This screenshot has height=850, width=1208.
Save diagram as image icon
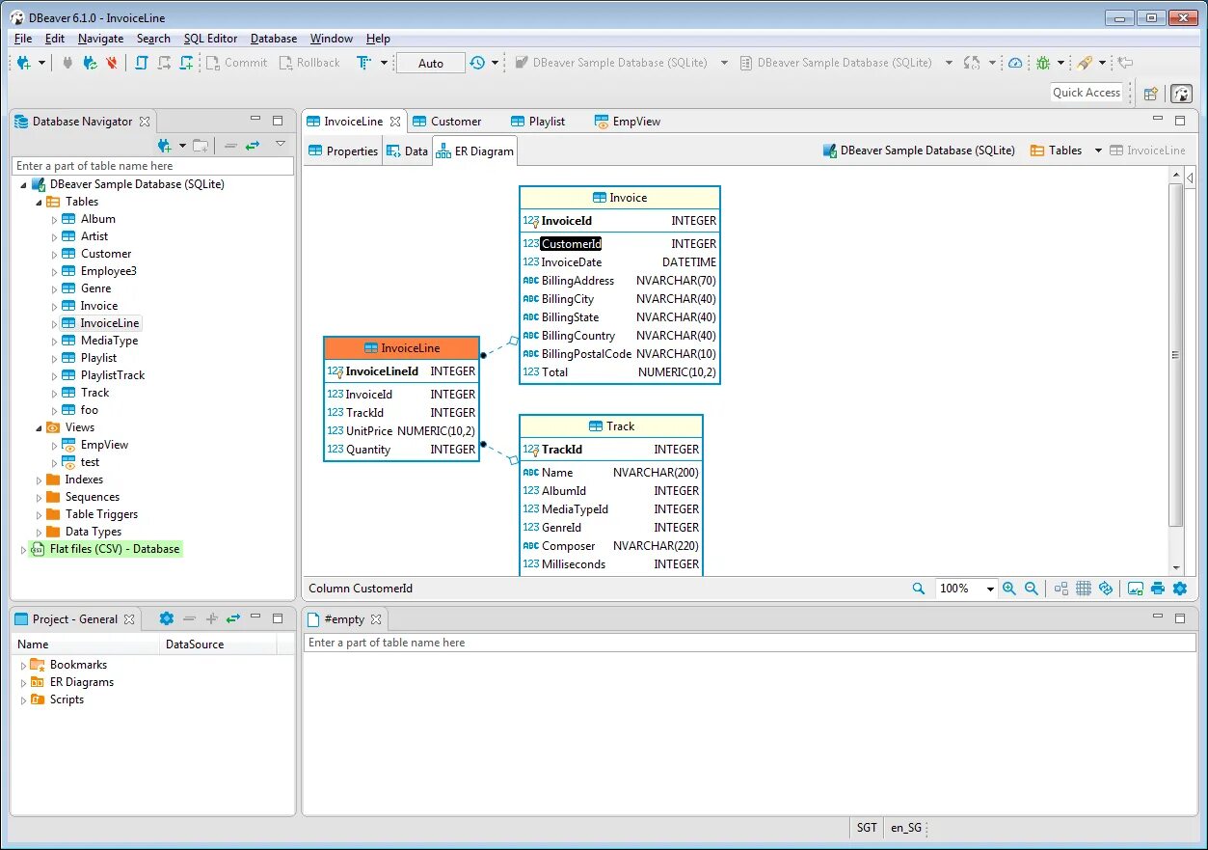[x=1136, y=589]
